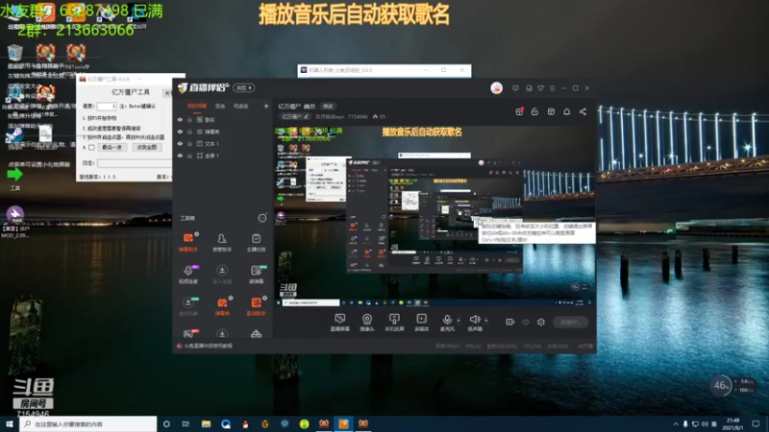The image size is (769, 432).
Task: Open the 多人连麦 tool
Action: (x=222, y=275)
